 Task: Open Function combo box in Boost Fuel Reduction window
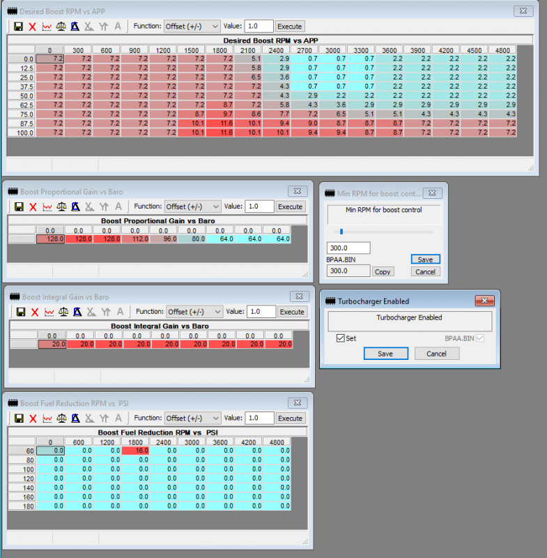point(194,418)
